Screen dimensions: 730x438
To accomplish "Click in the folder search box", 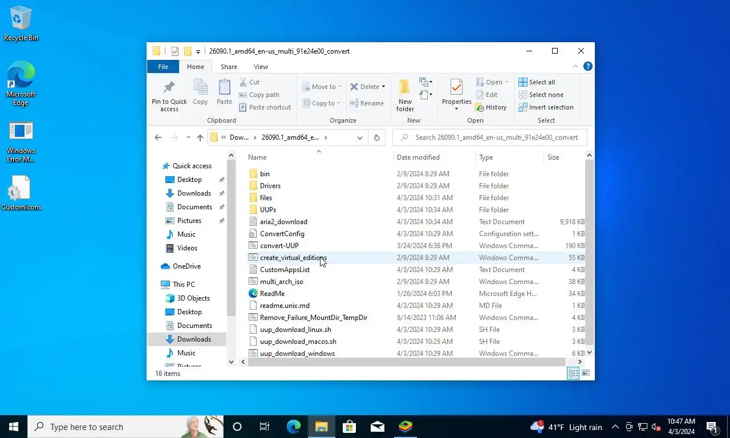I will pos(490,137).
